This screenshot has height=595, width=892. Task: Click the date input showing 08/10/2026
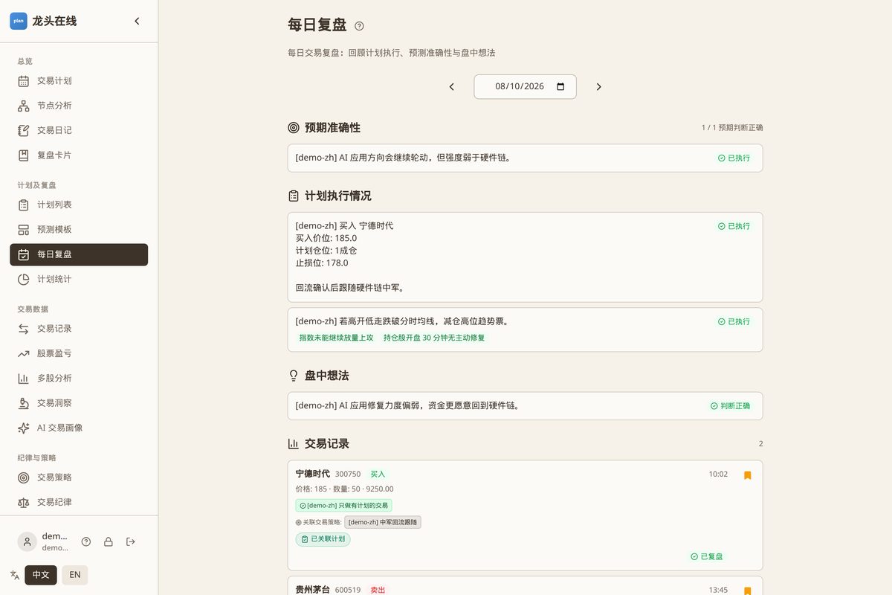[x=526, y=86]
